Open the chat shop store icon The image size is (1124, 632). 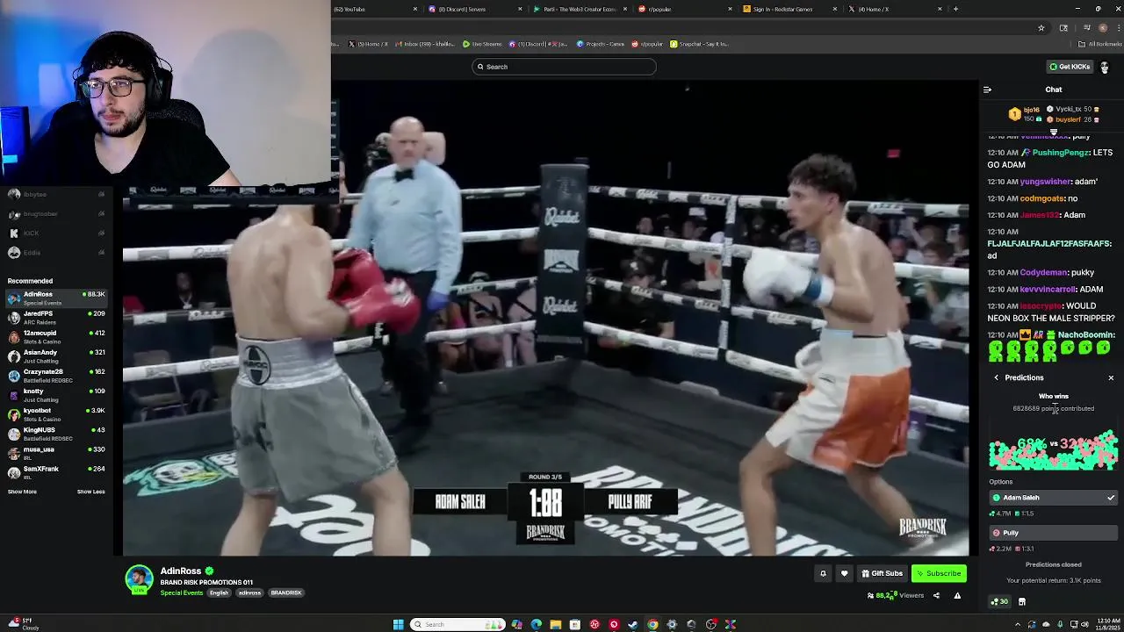point(1021,601)
